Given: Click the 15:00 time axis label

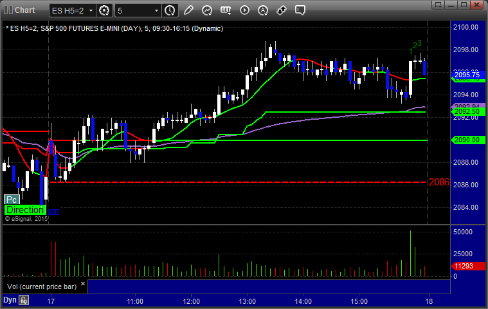Looking at the screenshot, I should 359,301.
